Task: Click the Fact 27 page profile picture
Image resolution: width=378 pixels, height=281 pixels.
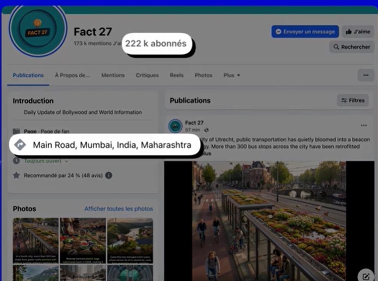Action: pyautogui.click(x=38, y=32)
